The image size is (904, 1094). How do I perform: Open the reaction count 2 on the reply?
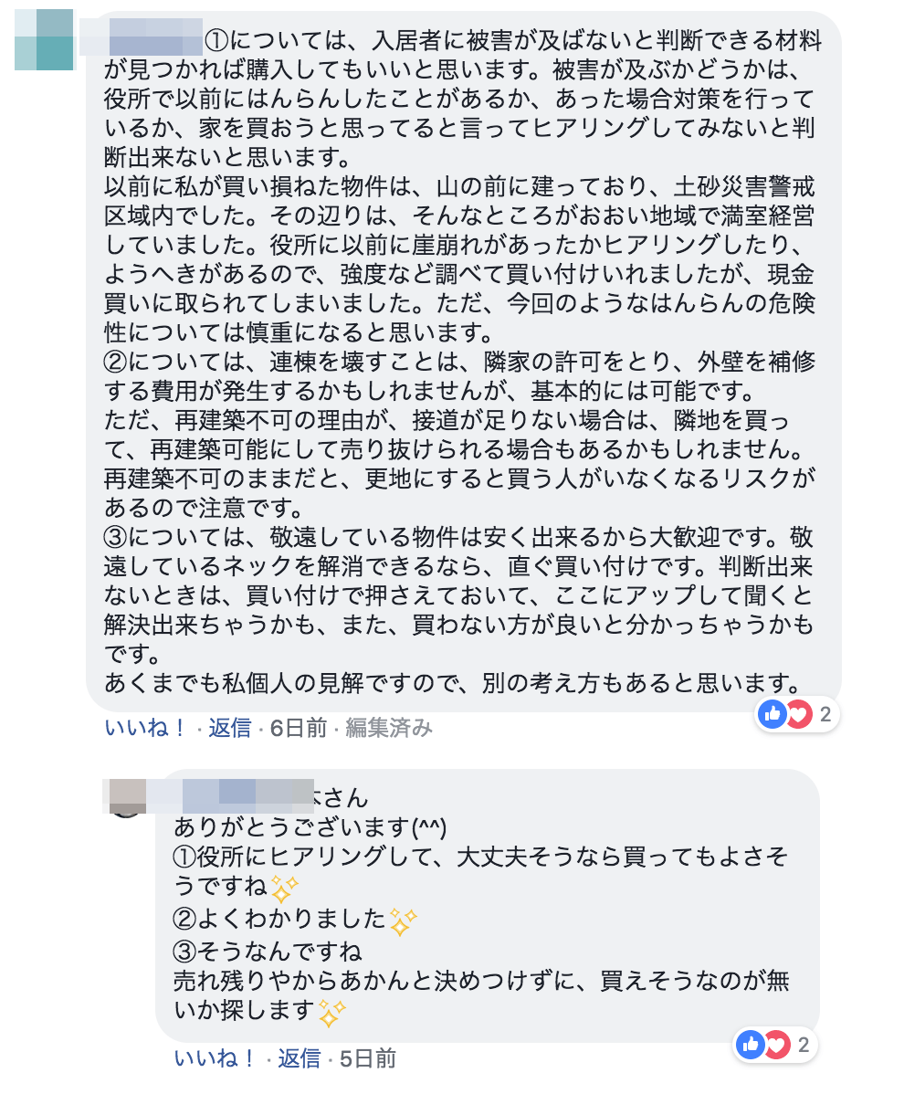[x=804, y=1045]
